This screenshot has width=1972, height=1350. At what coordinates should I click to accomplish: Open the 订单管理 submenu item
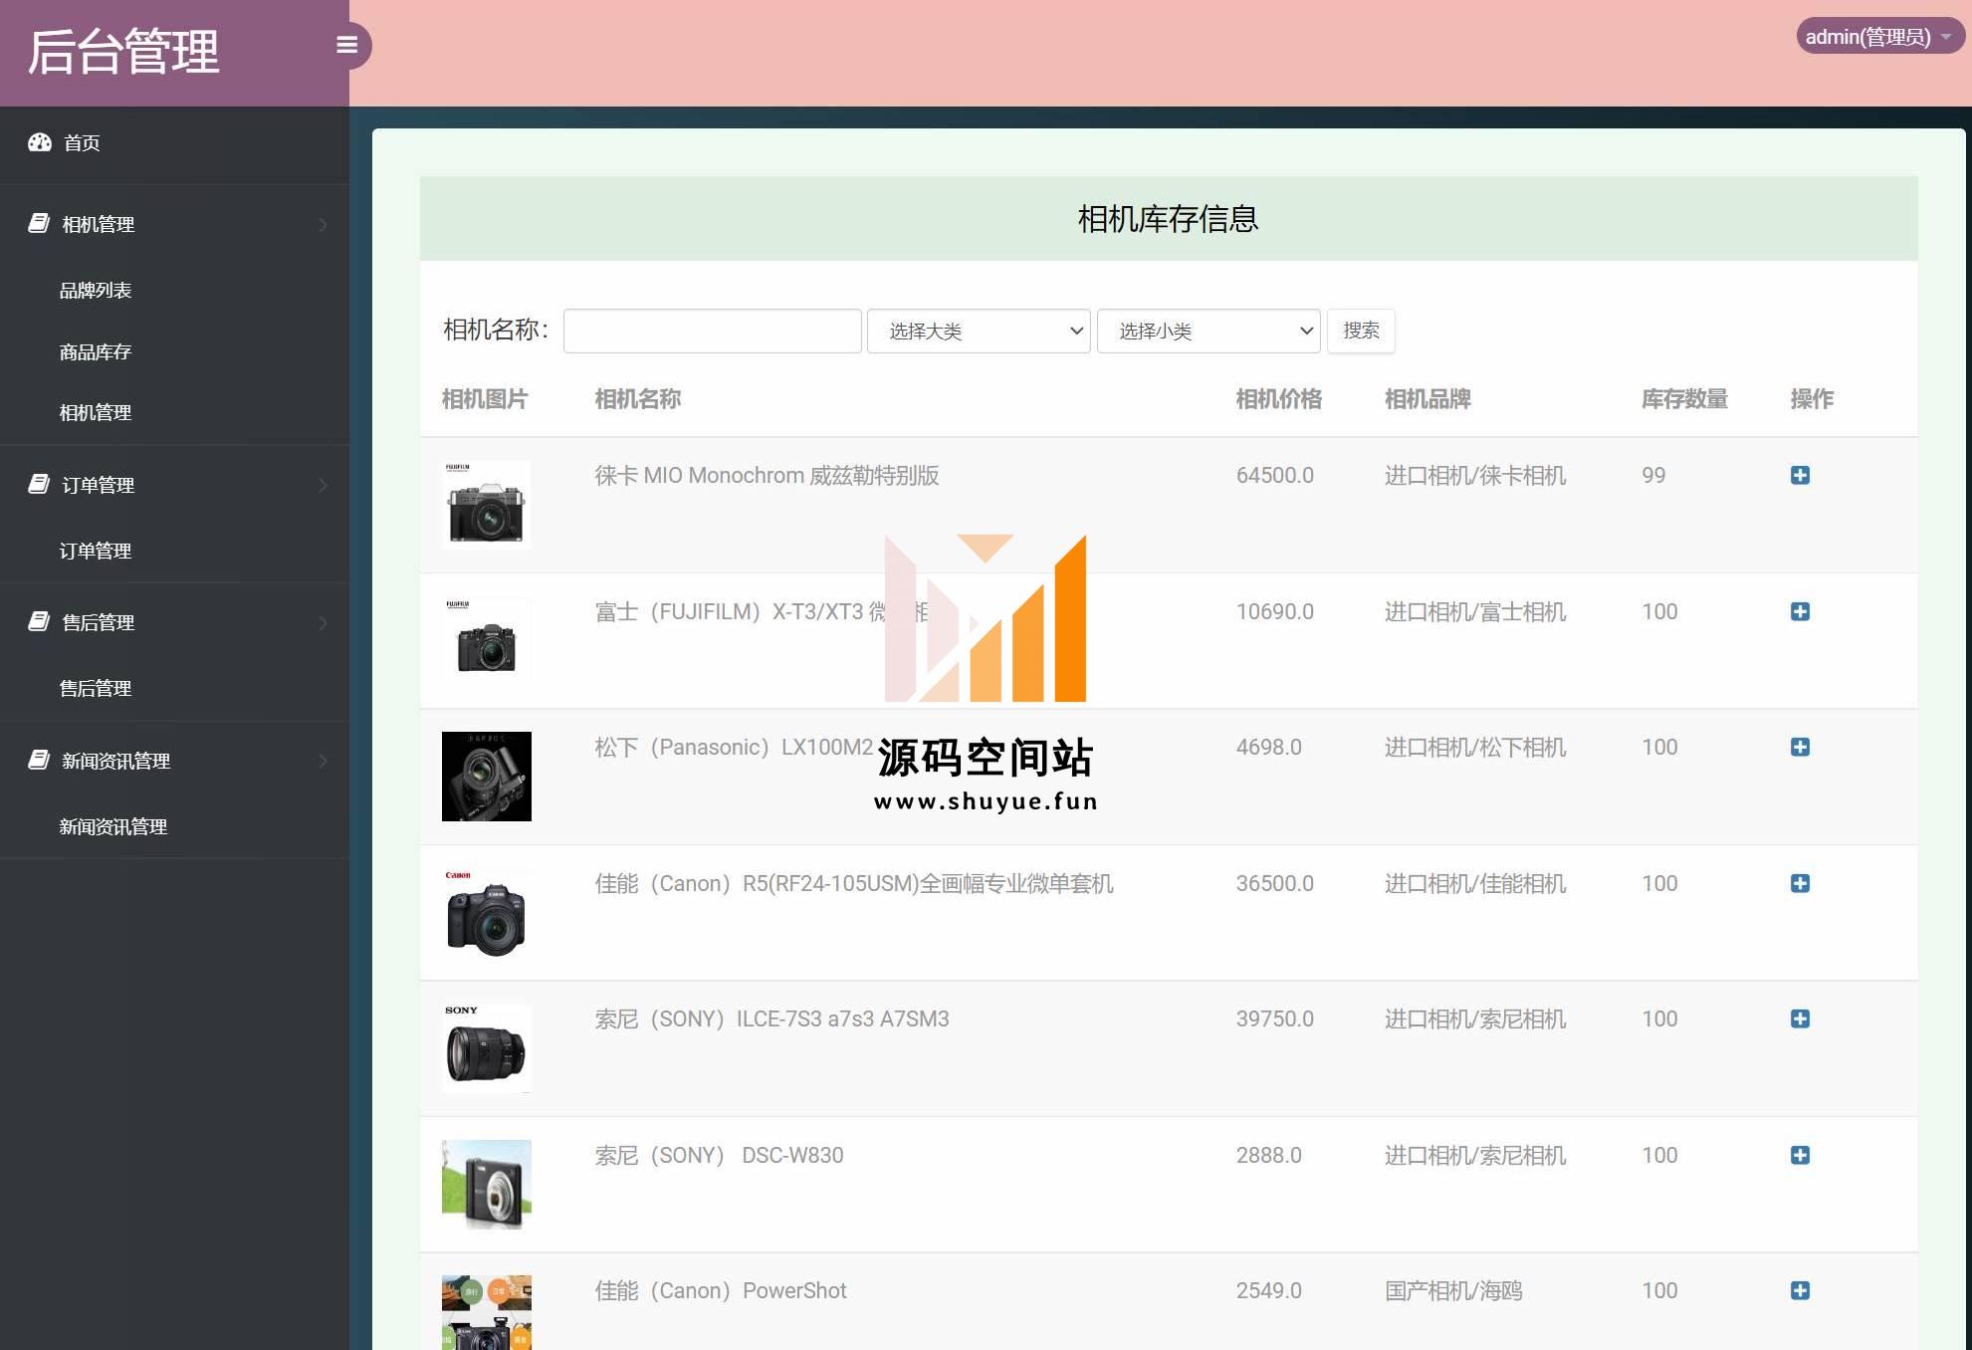click(96, 551)
